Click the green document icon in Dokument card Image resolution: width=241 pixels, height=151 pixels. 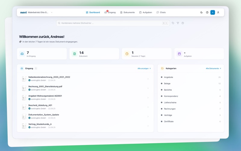[74, 54]
